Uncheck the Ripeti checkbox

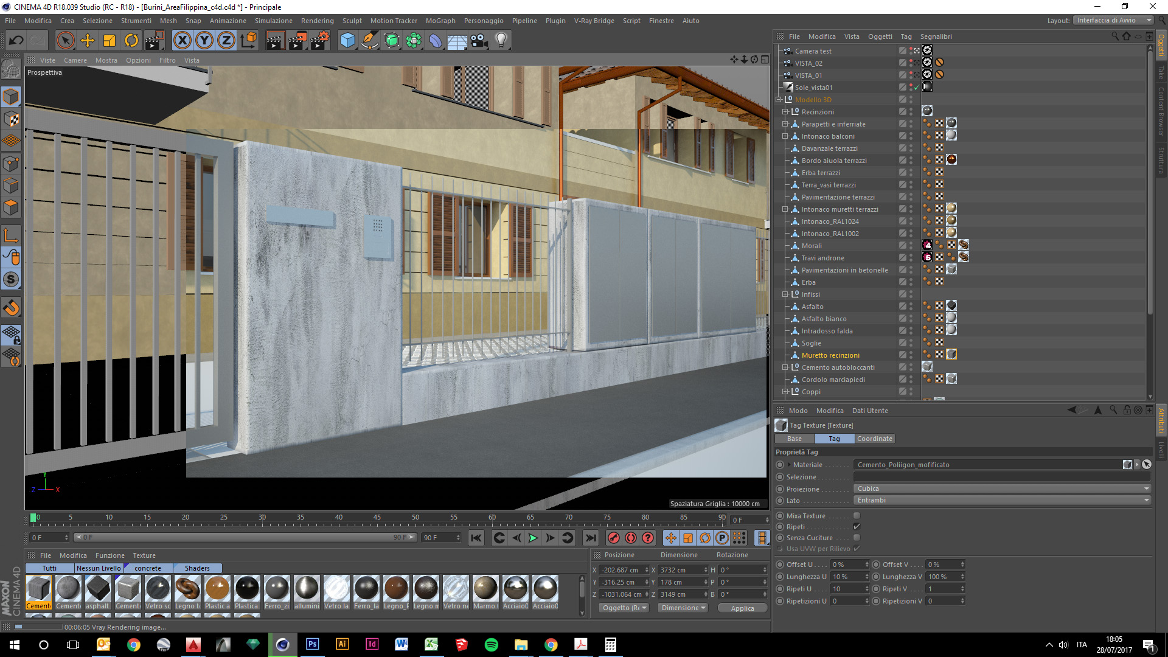[x=857, y=527]
